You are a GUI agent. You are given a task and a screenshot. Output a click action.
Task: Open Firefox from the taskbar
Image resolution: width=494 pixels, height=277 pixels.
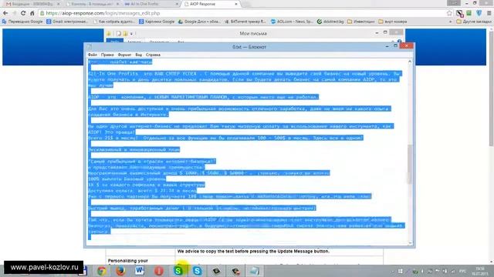pos(120,271)
